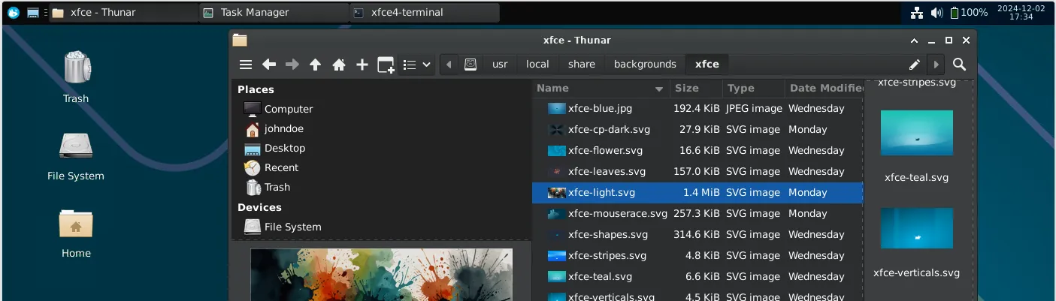Open file search with magnifier icon
The height and width of the screenshot is (301, 1056).
(959, 65)
